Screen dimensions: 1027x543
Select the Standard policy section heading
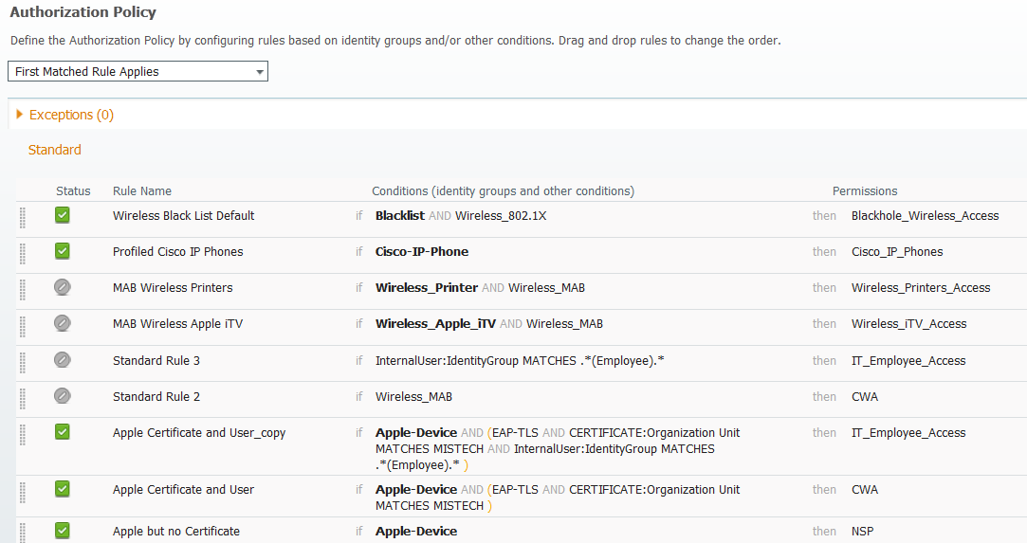tap(54, 150)
